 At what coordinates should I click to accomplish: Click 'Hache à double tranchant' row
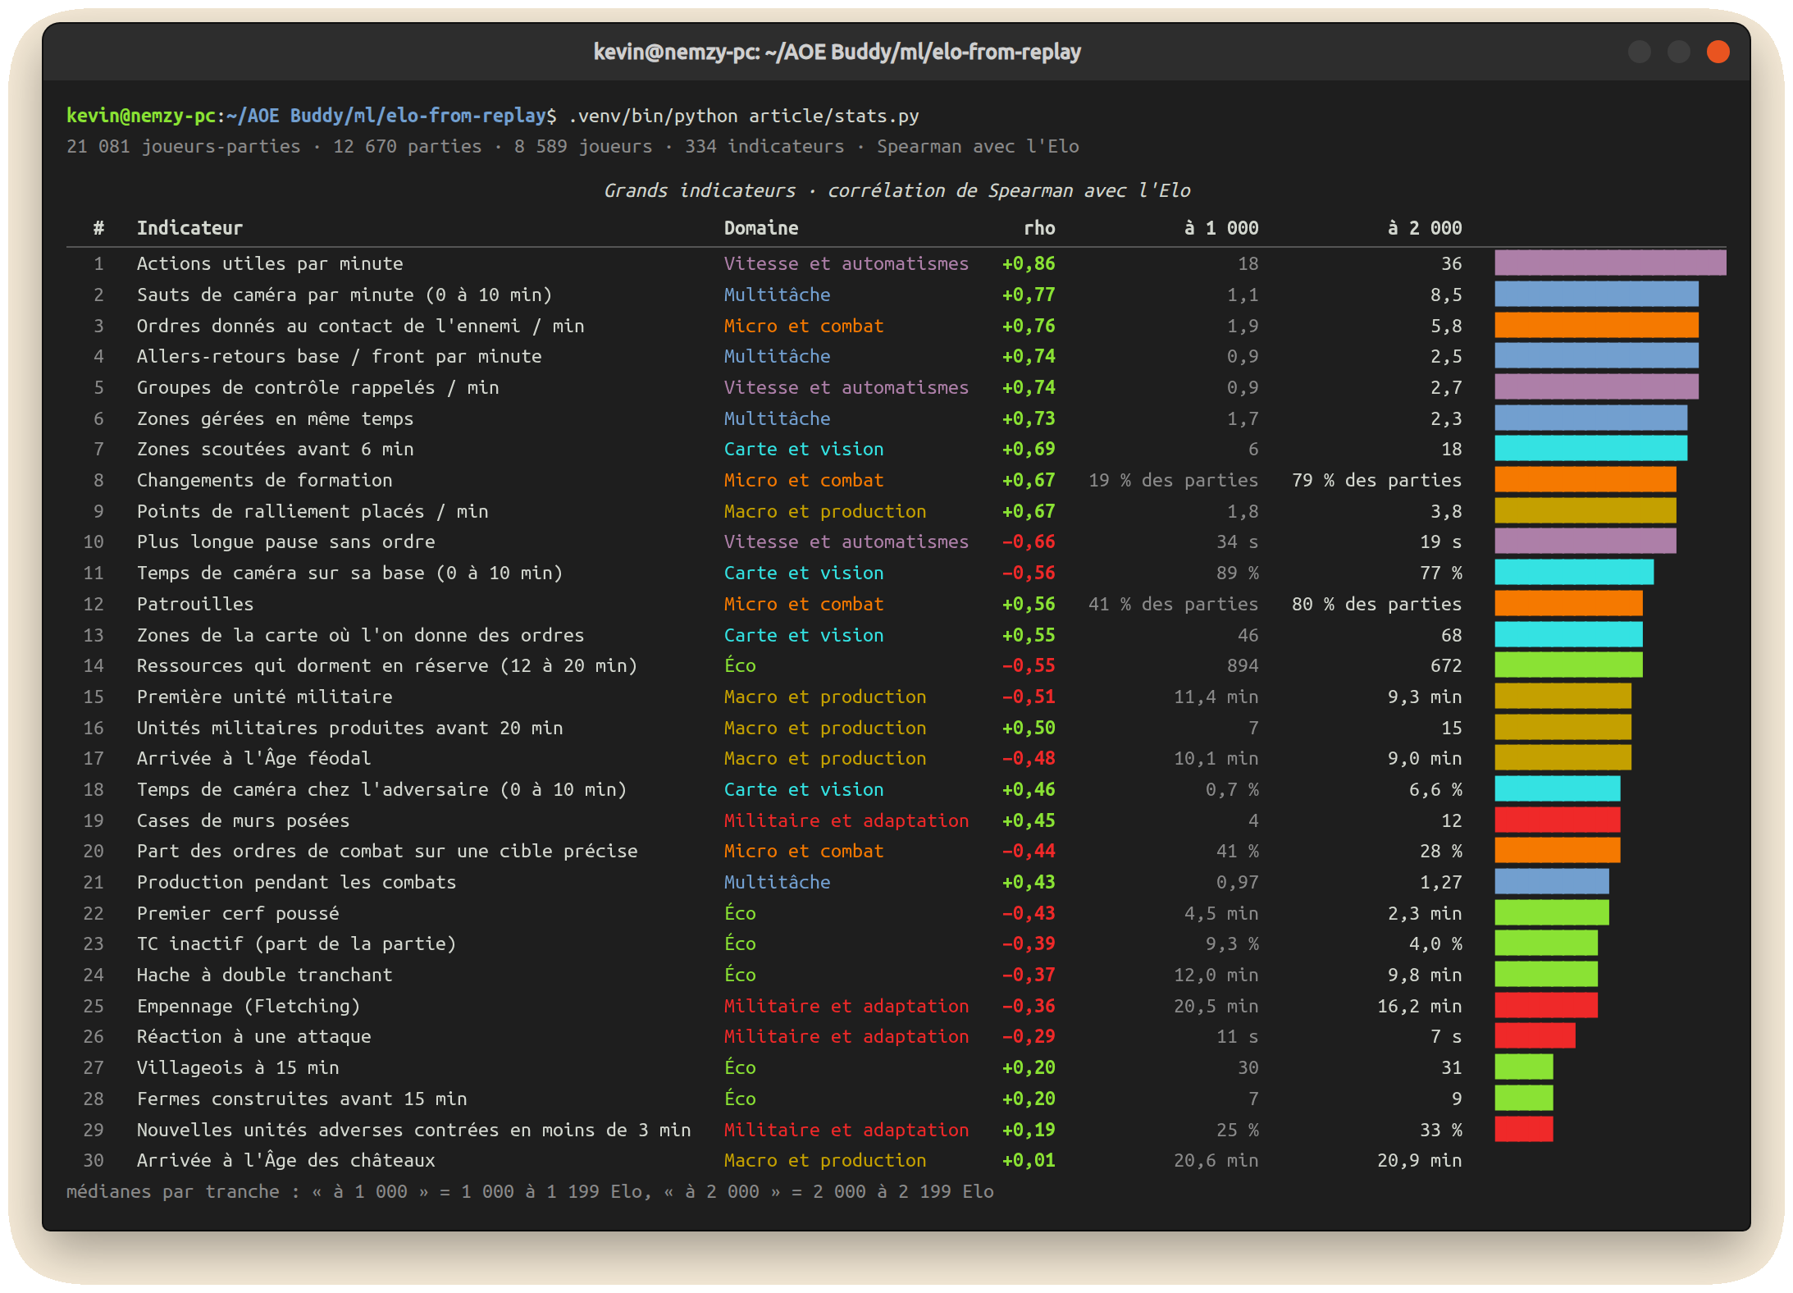[x=896, y=975]
